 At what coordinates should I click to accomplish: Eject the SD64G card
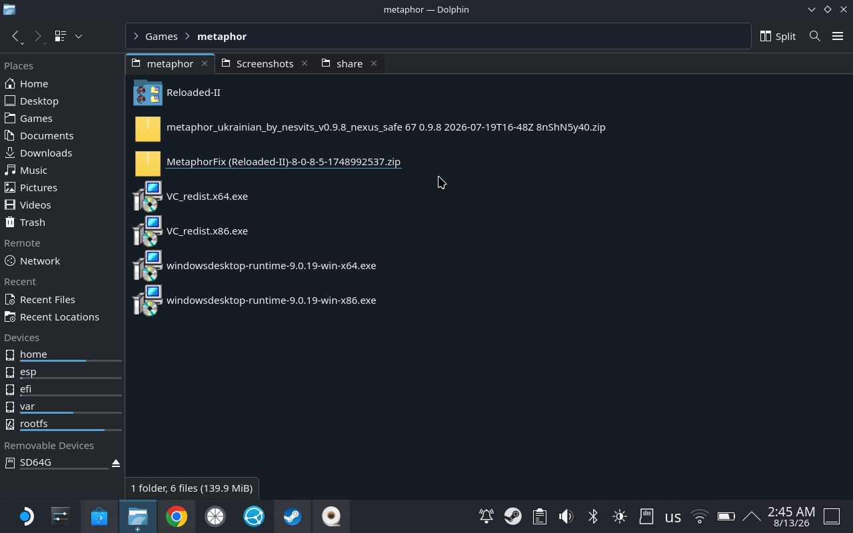115,462
